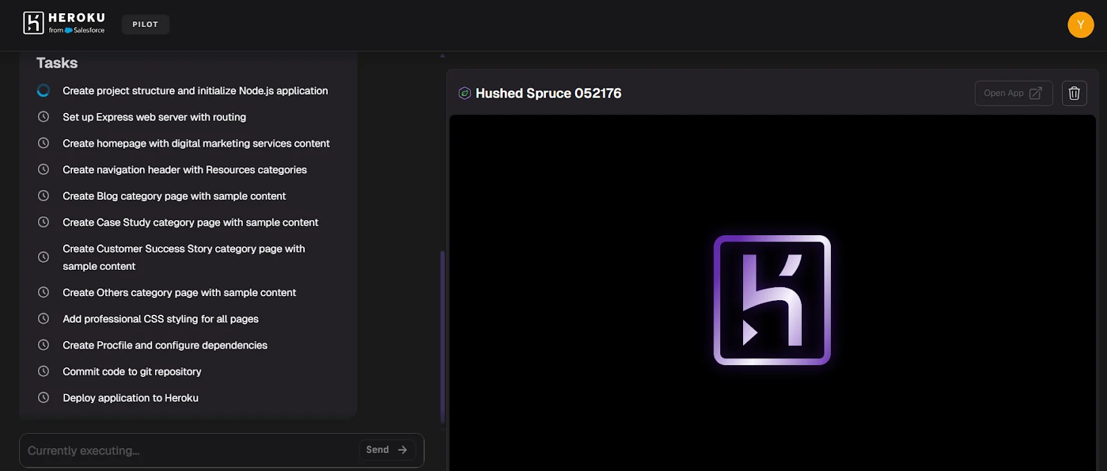
Task: Click the Open App button
Action: pos(1013,93)
